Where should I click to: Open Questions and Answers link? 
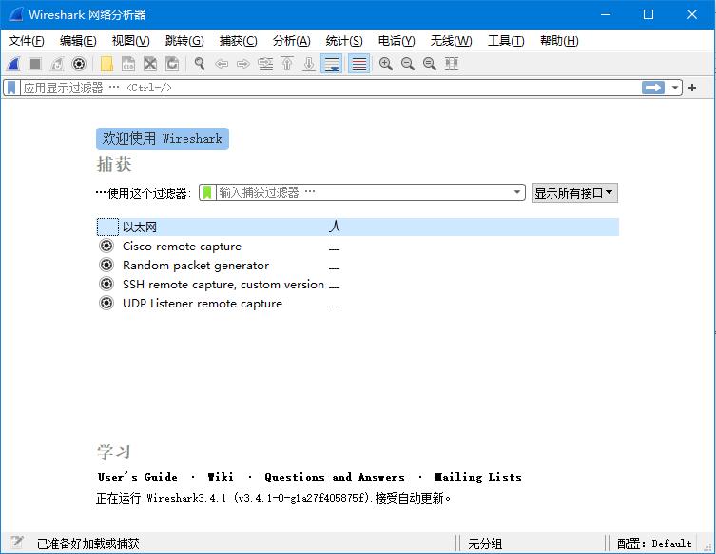pyautogui.click(x=335, y=477)
